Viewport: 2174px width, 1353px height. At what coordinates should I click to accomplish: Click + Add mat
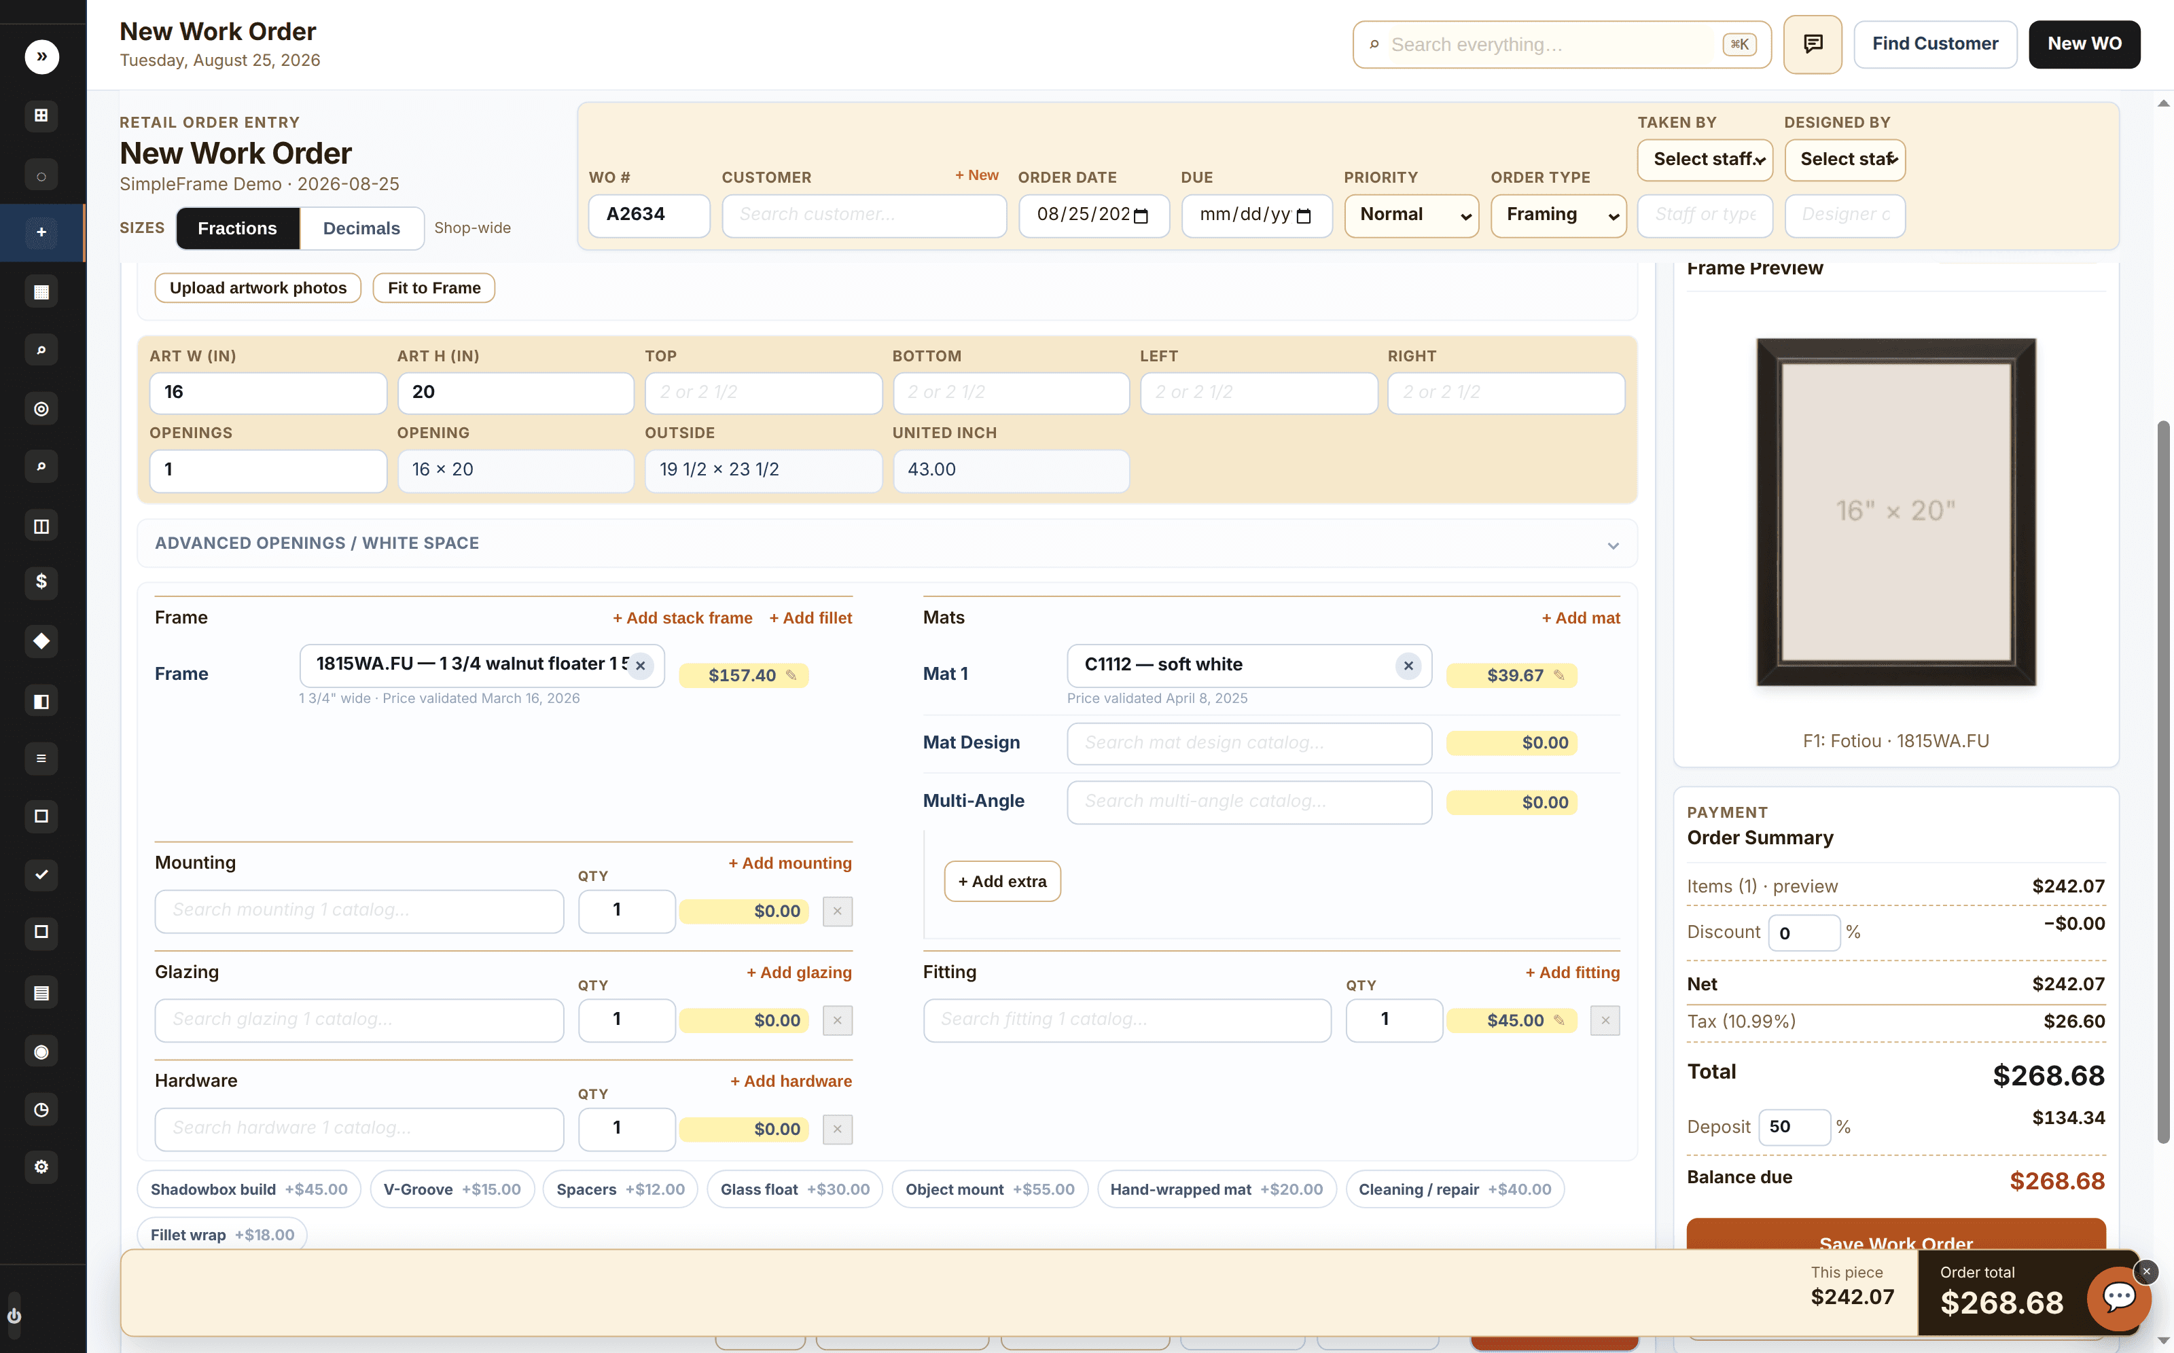[x=1581, y=618]
